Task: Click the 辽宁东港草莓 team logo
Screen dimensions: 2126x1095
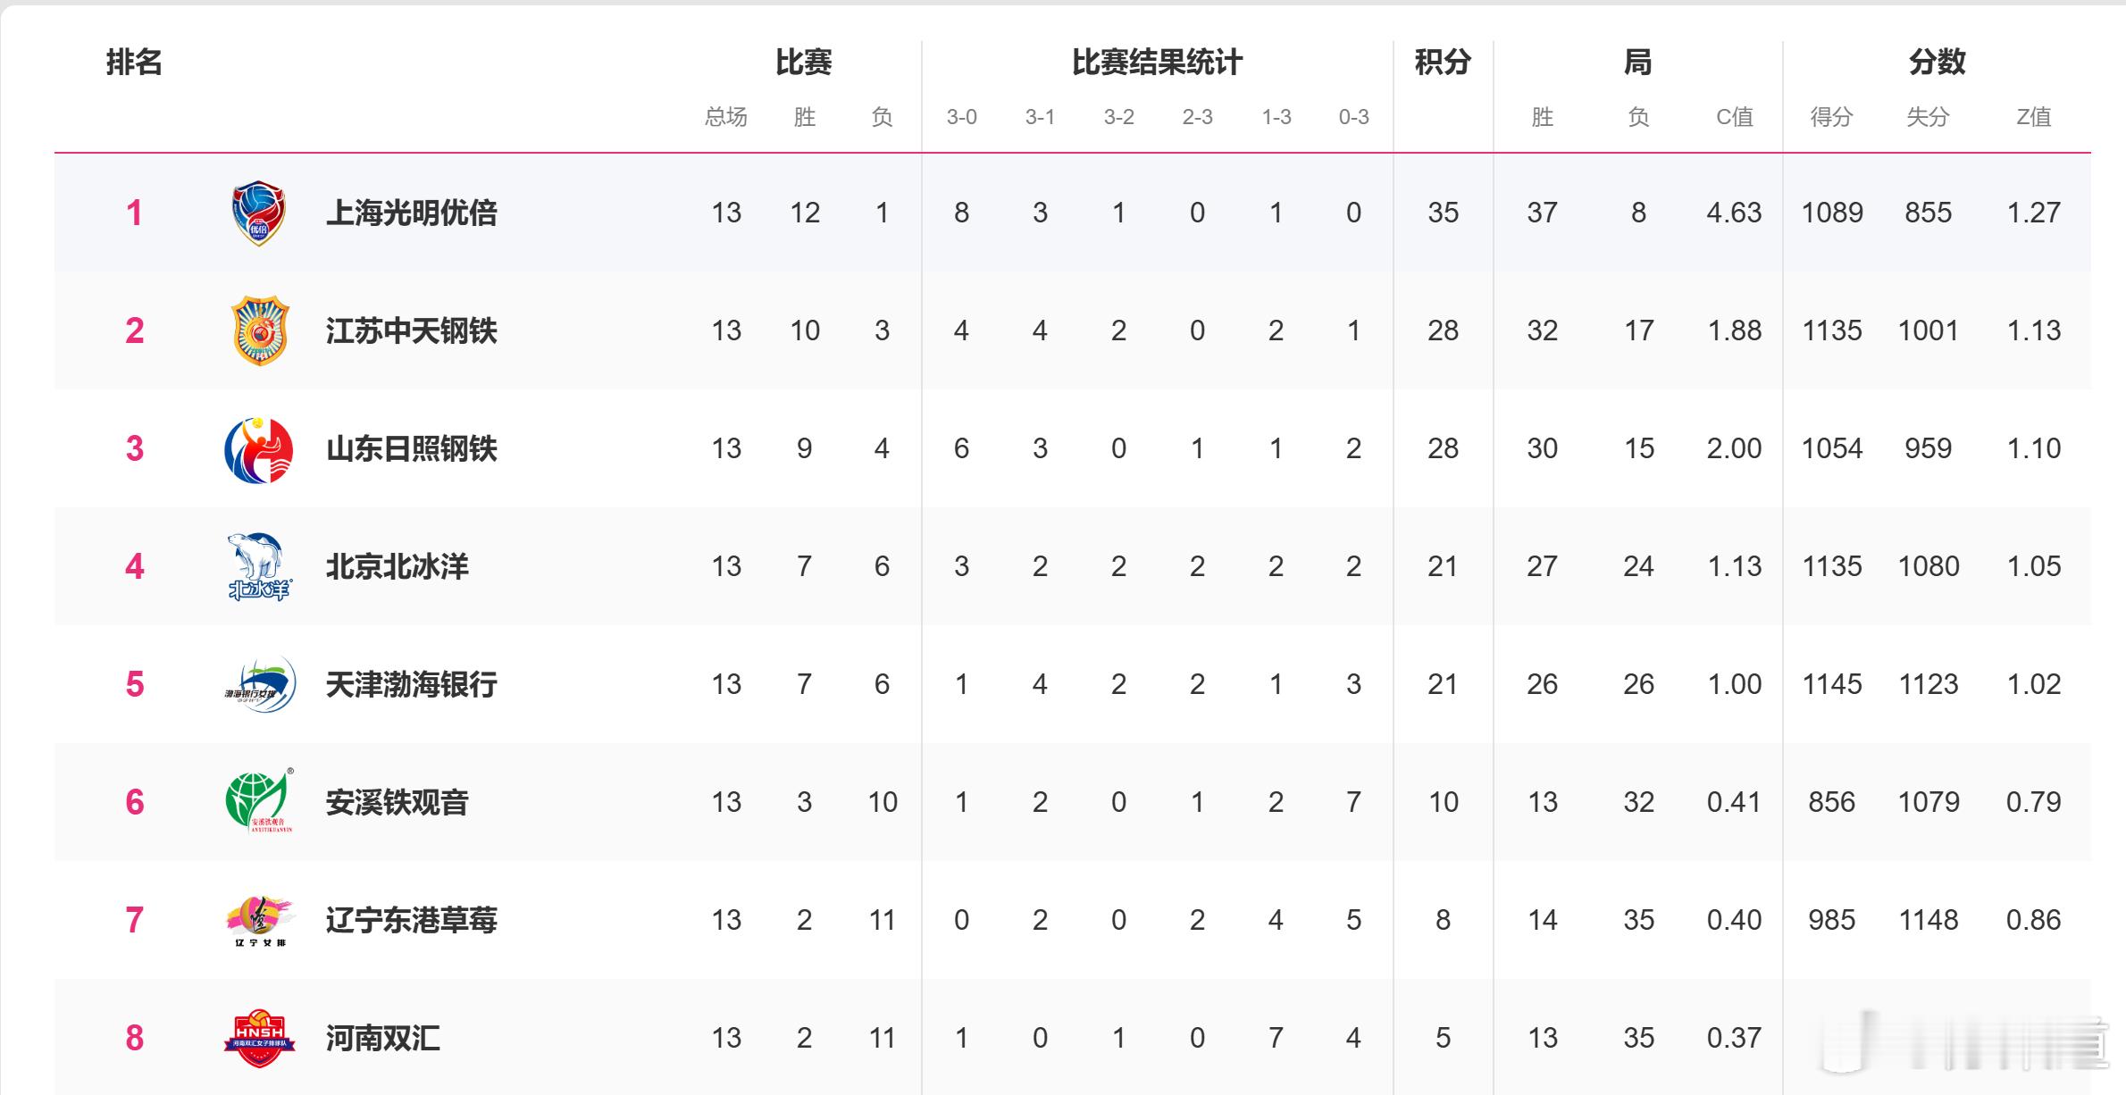Action: [259, 920]
